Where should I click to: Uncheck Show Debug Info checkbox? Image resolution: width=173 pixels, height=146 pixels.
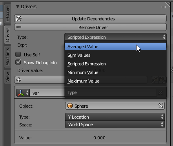(x=18, y=62)
